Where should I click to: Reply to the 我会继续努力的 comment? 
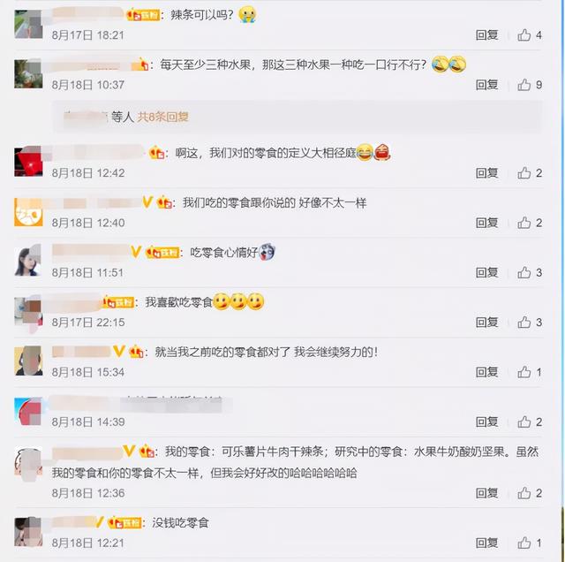click(x=486, y=372)
